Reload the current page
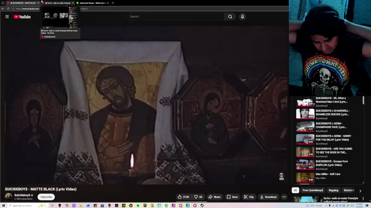 click(8, 9)
